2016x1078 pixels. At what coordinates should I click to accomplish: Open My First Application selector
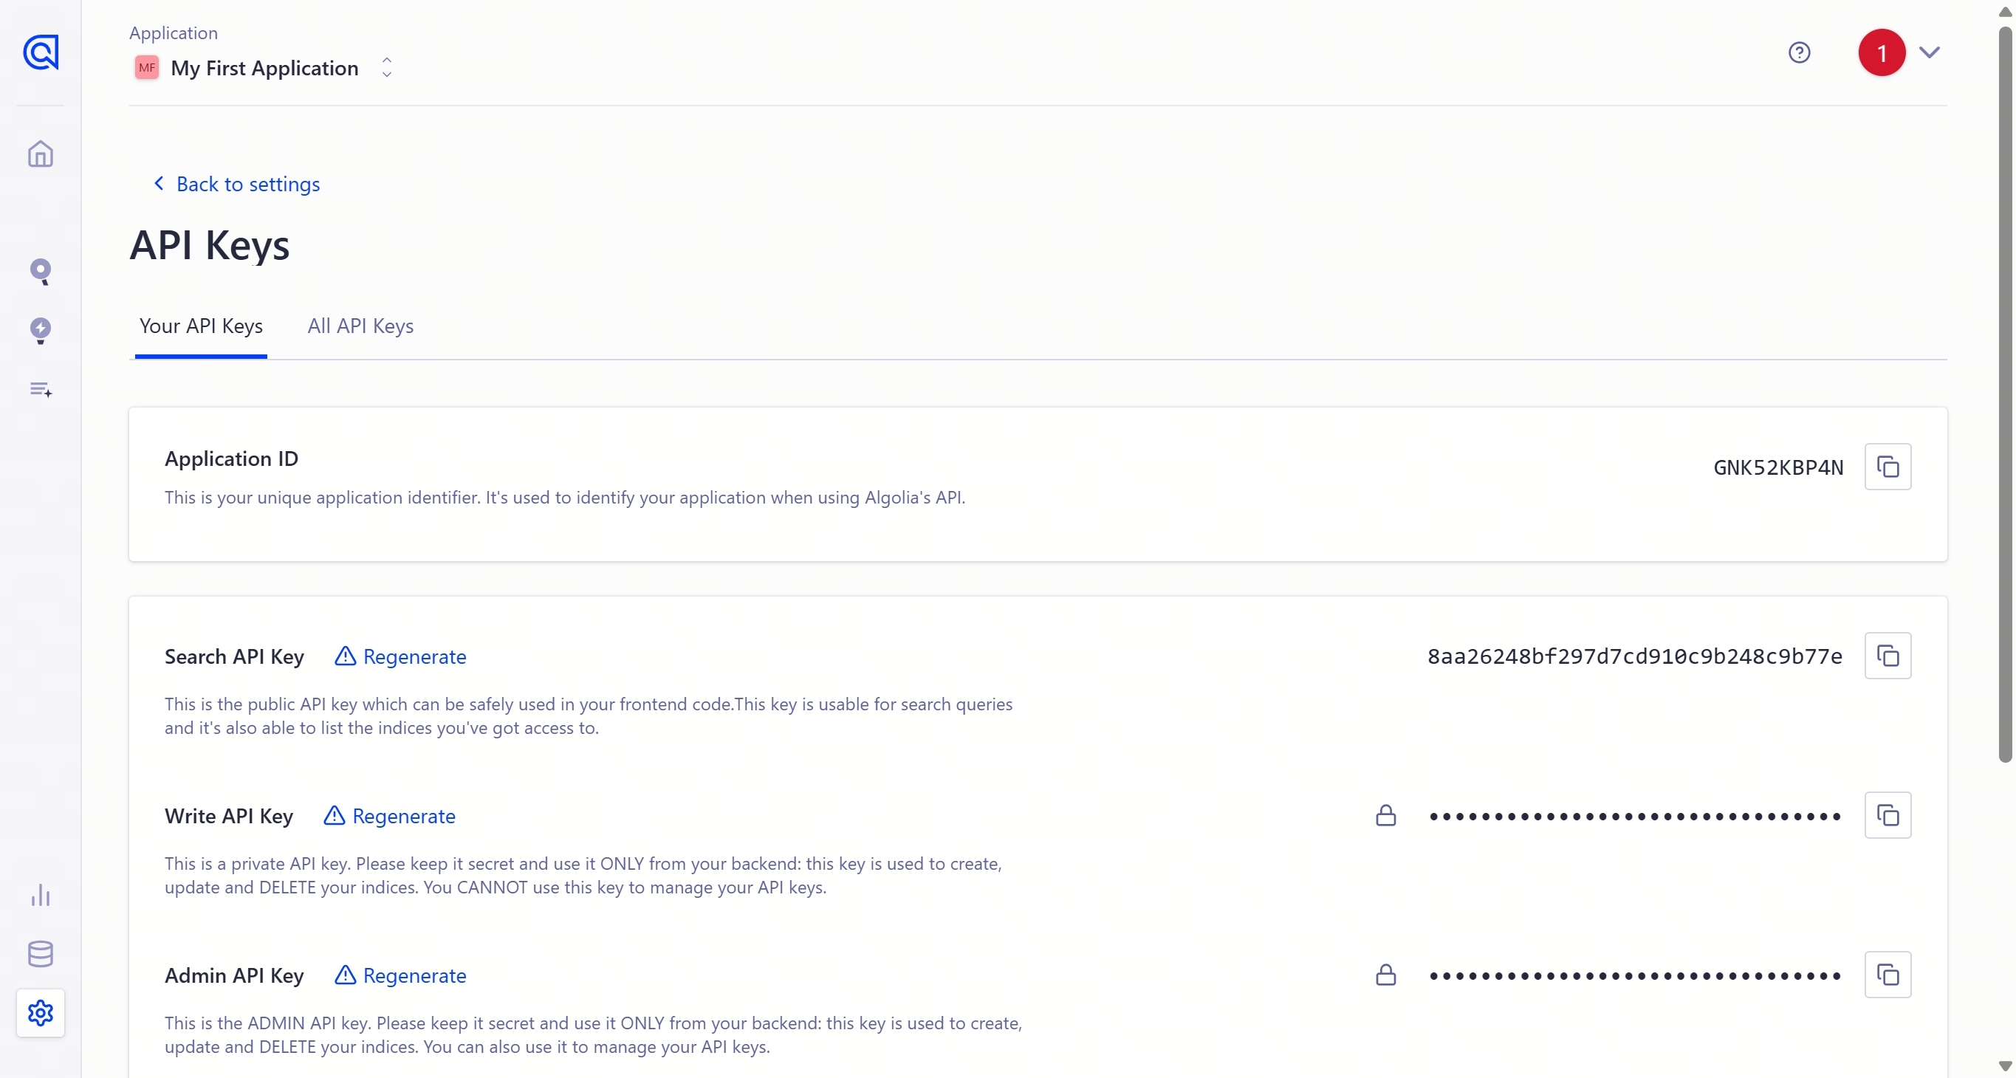tap(264, 68)
